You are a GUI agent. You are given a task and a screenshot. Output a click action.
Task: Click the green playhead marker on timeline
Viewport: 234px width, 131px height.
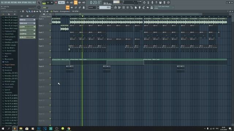point(82,16)
